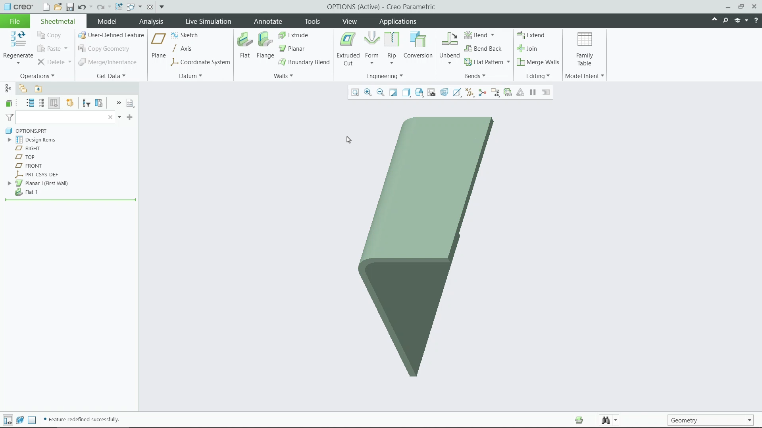Select the Bend Back tool
This screenshot has height=428, width=762.
coord(484,48)
